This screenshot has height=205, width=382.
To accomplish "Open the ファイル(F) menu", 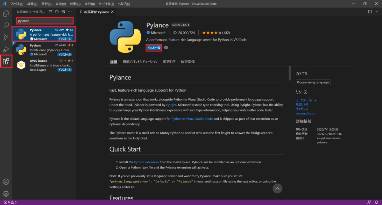I will coord(17,4).
